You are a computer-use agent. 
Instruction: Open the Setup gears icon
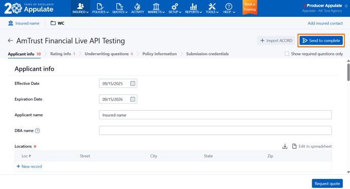point(175,6)
